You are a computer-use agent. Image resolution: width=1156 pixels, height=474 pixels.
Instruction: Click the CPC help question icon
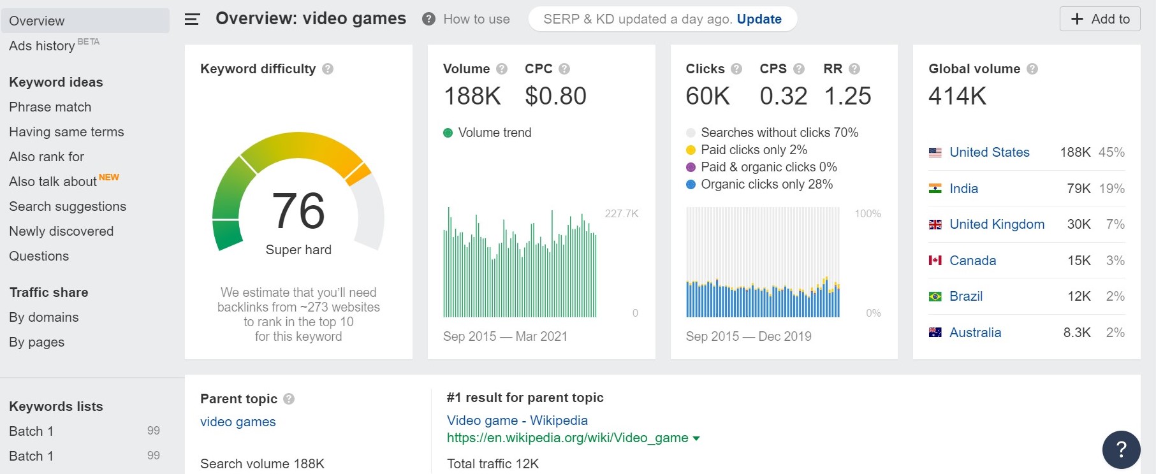tap(564, 69)
